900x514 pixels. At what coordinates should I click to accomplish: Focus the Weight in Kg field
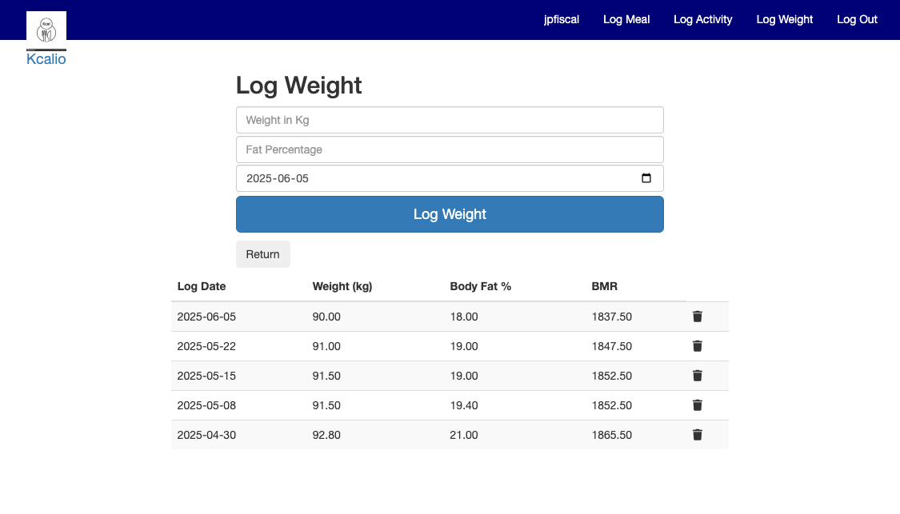coord(450,120)
